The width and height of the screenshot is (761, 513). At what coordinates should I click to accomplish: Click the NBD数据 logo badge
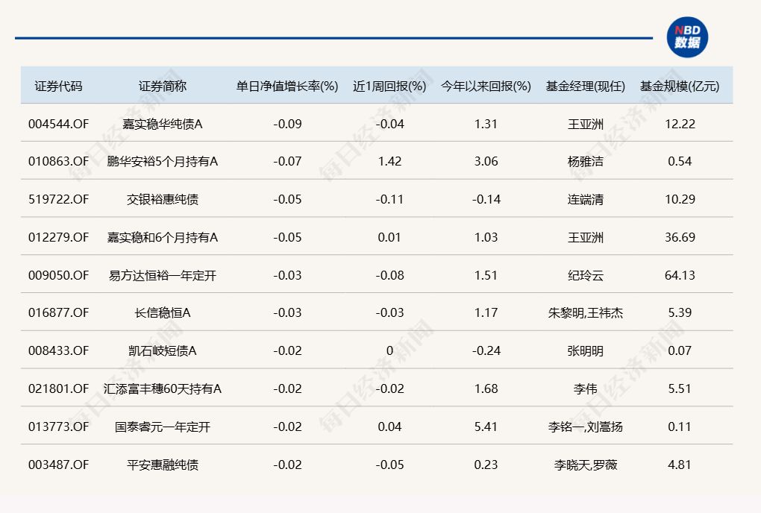tap(687, 38)
